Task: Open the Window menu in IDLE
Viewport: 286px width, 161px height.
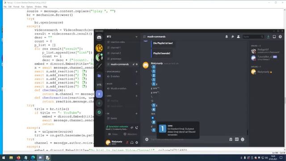Action: [38, 7]
